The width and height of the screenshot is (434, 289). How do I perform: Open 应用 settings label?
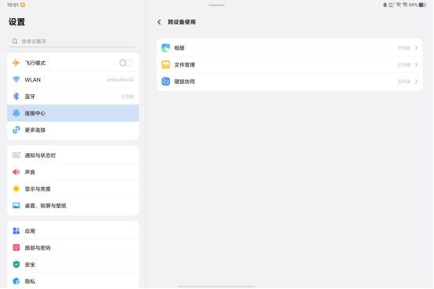tap(30, 231)
